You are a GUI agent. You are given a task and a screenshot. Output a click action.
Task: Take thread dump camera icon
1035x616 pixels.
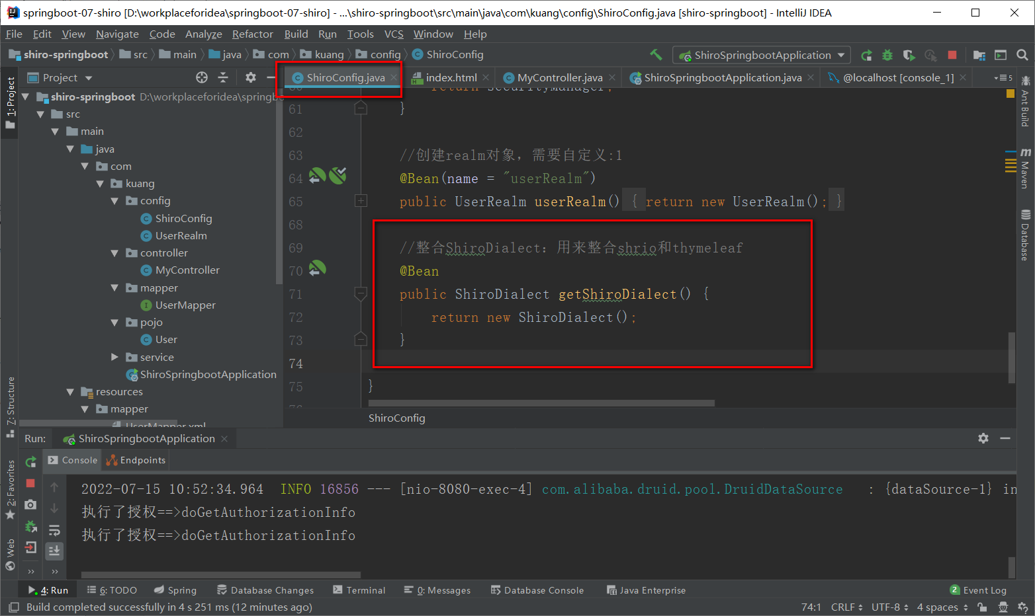pyautogui.click(x=30, y=505)
